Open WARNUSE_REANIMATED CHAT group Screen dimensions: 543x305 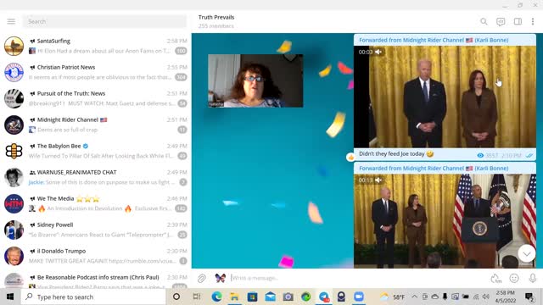[x=96, y=177]
